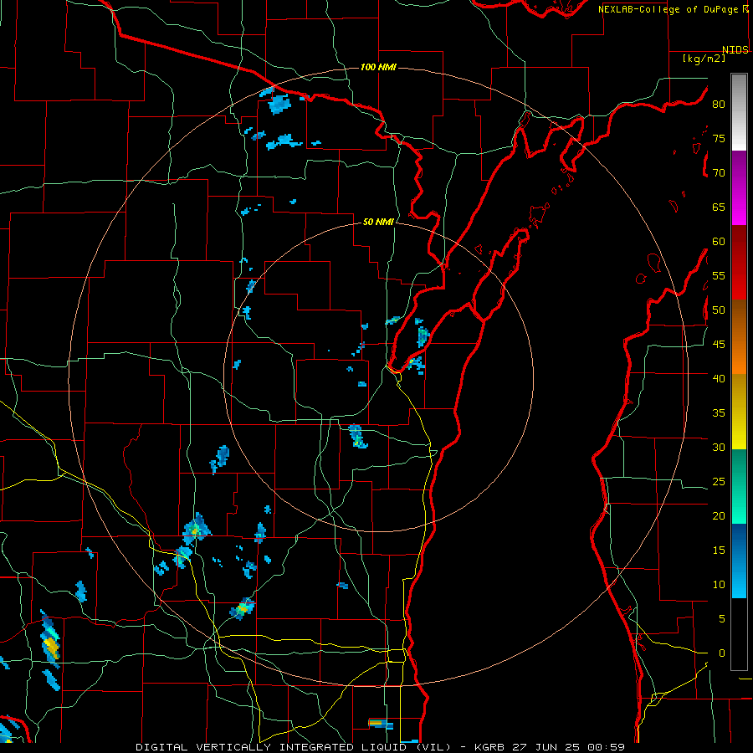Click the legend value 10
Image resolution: width=753 pixels, height=753 pixels.
point(719,585)
